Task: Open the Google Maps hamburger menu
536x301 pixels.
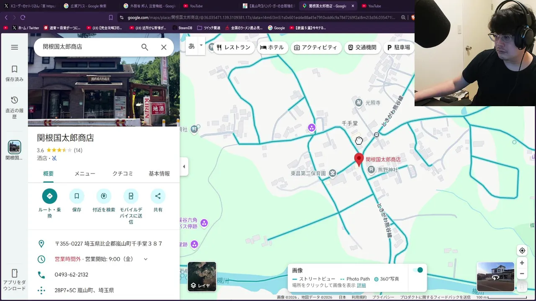Action: pos(14,47)
